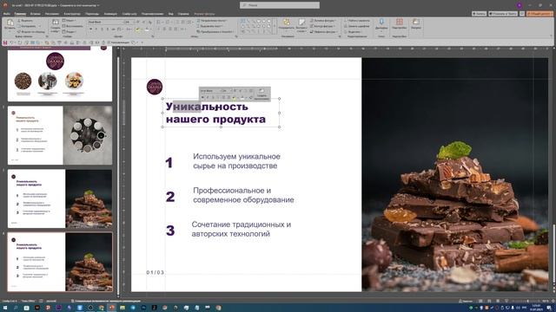Toggle Italic in the ribbon Font group
Image resolution: width=556 pixels, height=312 pixels.
coord(96,29)
